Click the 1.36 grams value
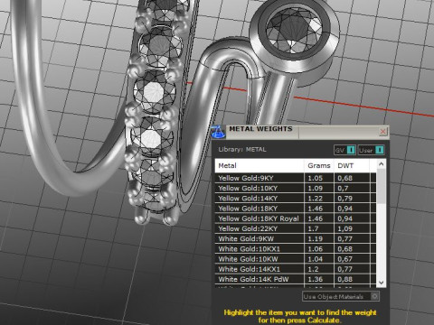The image size is (434, 325). (x=315, y=279)
